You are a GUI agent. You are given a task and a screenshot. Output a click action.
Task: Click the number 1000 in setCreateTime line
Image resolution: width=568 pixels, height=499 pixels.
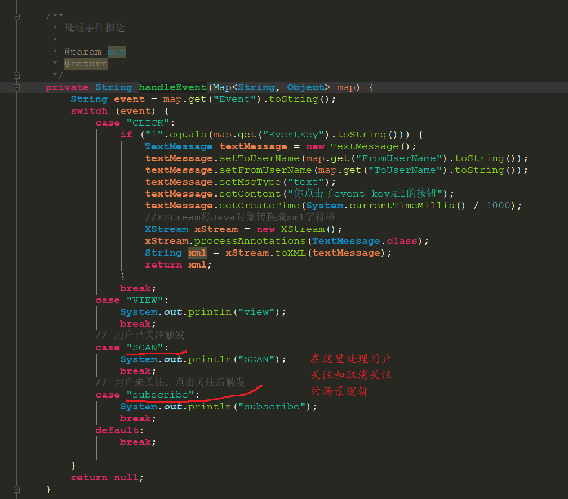pos(498,206)
